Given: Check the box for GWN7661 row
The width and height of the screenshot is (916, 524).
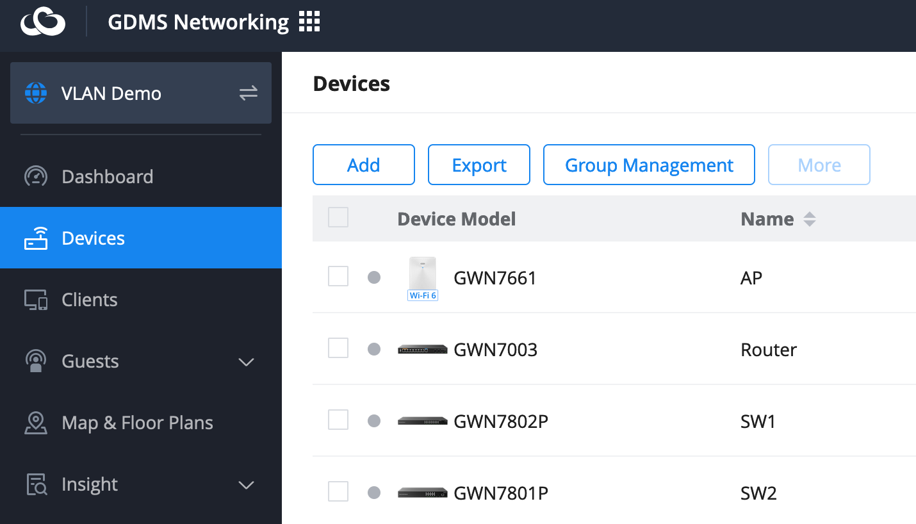Looking at the screenshot, I should [338, 277].
